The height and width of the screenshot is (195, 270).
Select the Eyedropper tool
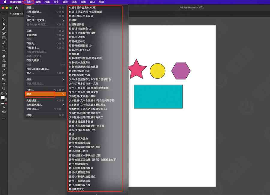tap(4, 70)
